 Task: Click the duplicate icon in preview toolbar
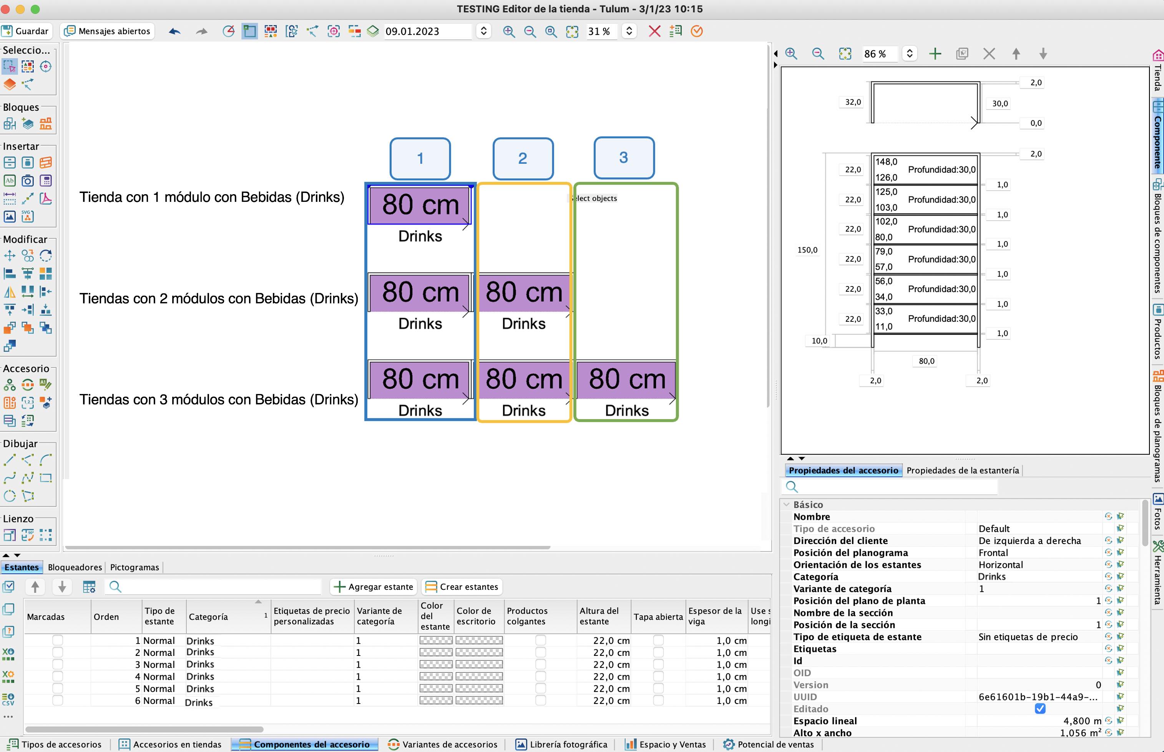pos(962,54)
